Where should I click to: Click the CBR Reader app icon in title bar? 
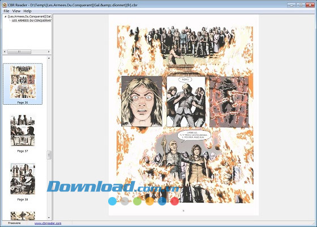[5, 5]
